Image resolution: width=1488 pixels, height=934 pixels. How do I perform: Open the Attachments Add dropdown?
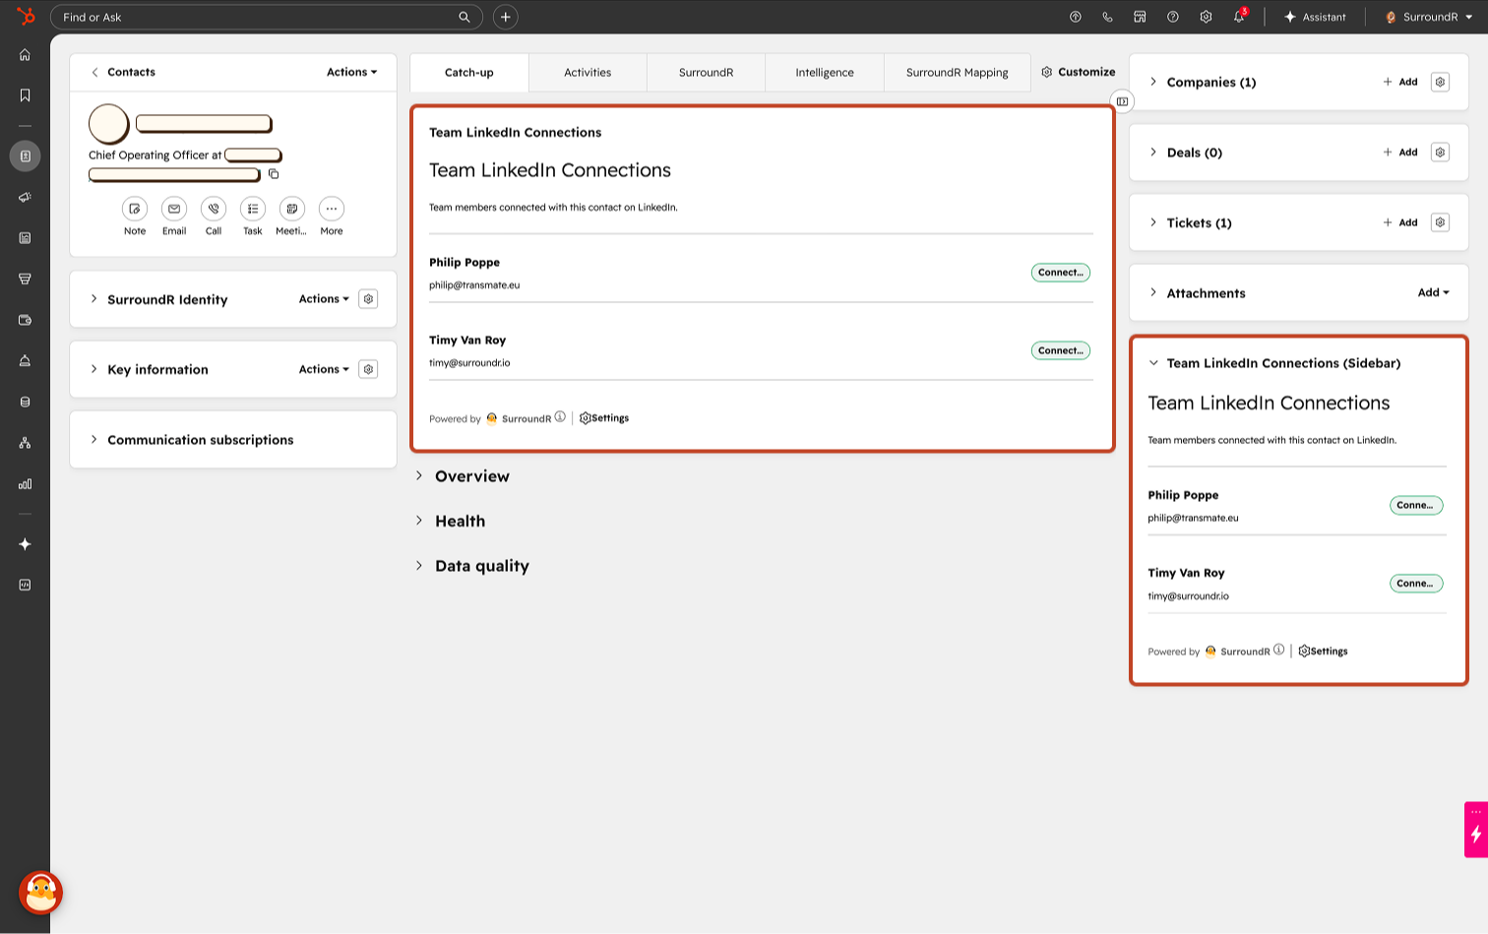[x=1433, y=292]
